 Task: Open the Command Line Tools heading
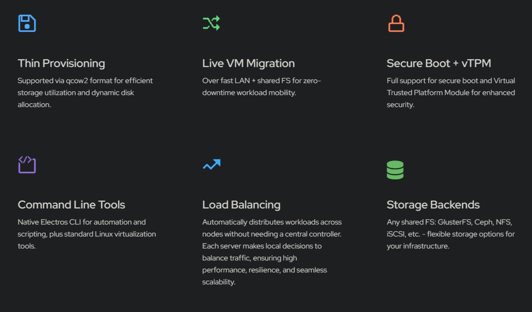[x=71, y=205]
